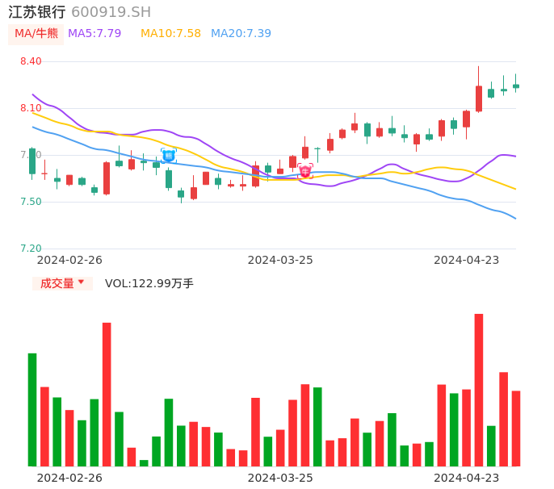Click the VOL:122.99万手 volume readout
The height and width of the screenshot is (489, 554).
[149, 283]
